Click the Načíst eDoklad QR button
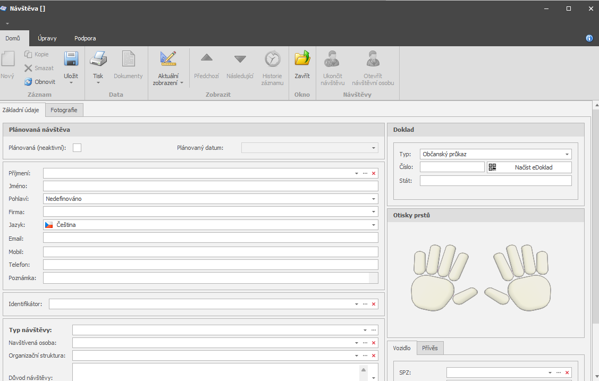This screenshot has width=599, height=381. pyautogui.click(x=529, y=167)
